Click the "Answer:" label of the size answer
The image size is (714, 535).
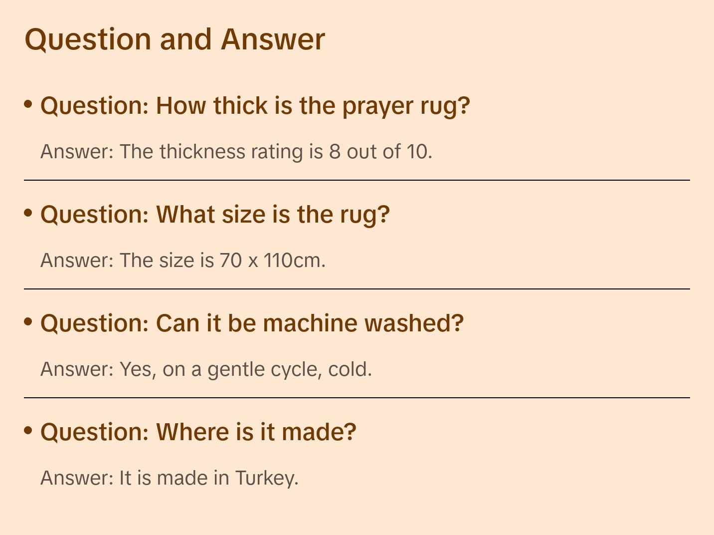(77, 261)
